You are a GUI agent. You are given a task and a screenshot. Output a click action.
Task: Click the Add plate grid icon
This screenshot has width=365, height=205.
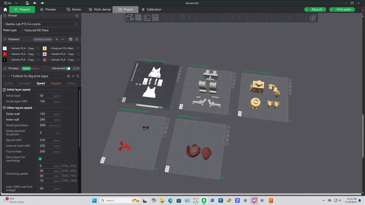coord(138,18)
